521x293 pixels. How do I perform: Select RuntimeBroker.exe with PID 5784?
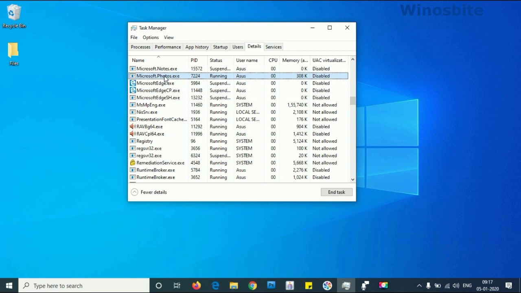click(239, 170)
